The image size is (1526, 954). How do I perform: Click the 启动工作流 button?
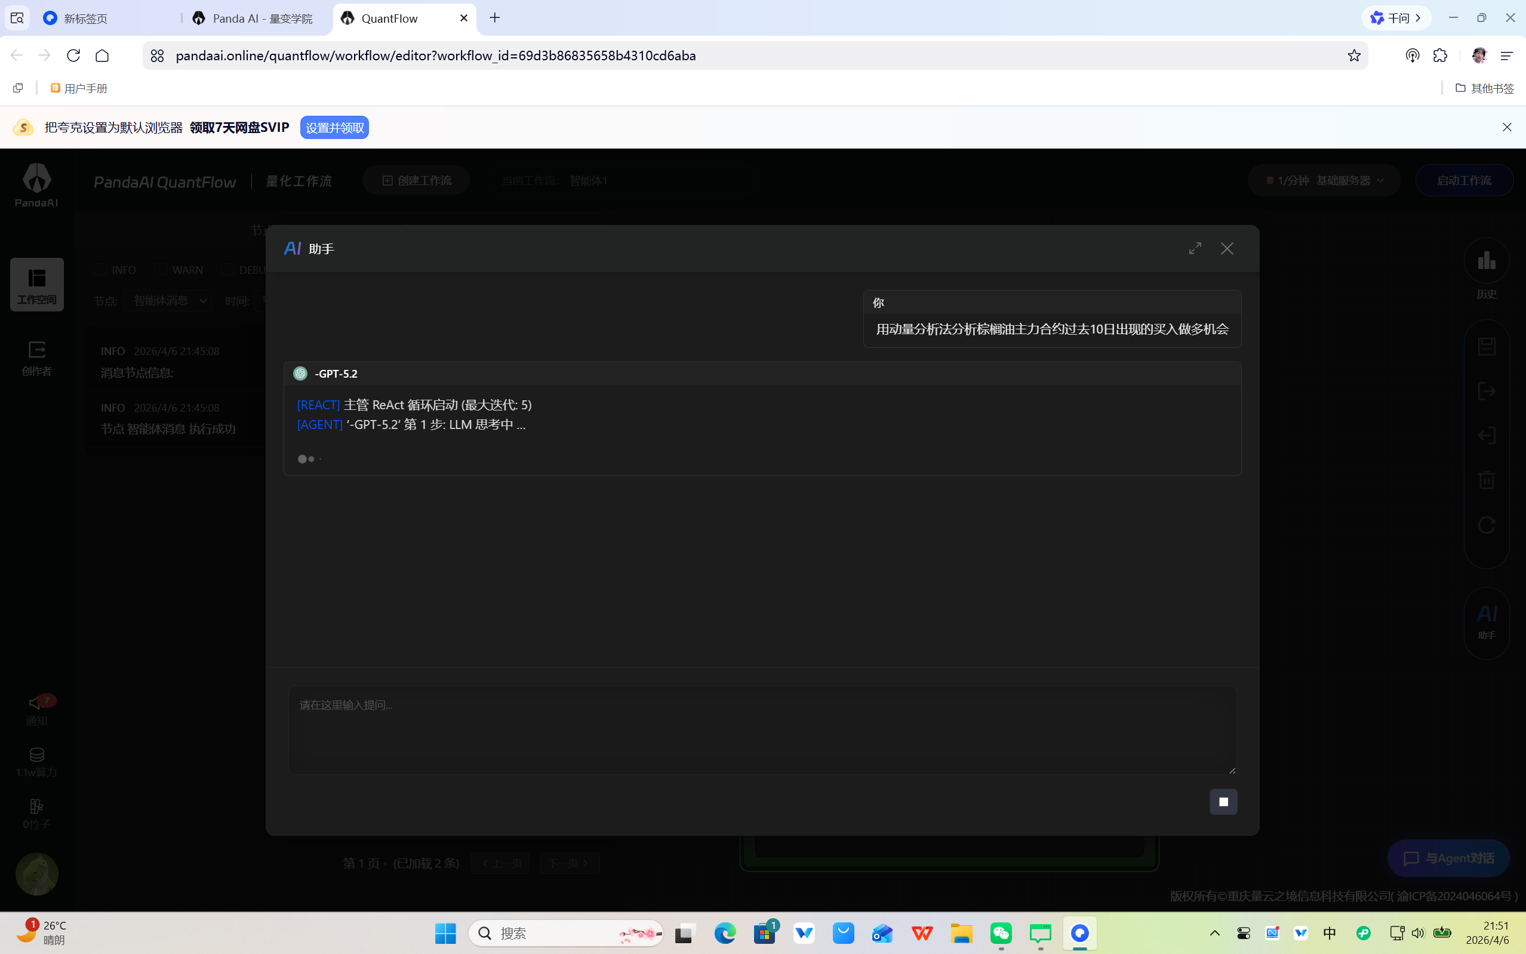1463,180
